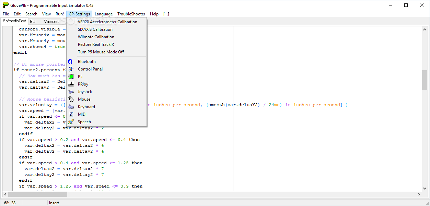Click the code line 'var.shown4 = true'
Screen dimensions: 430x206
click(42, 47)
